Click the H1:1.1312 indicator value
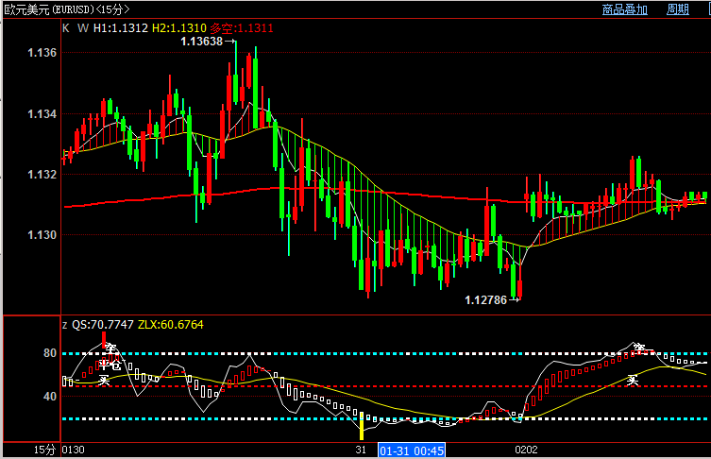The image size is (711, 459). 121,28
